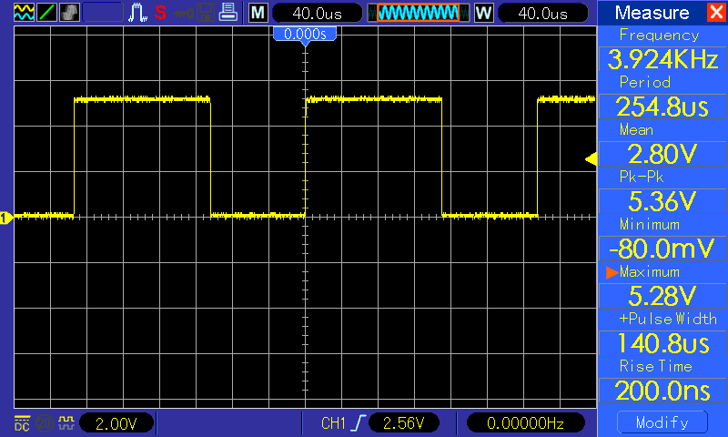Select the Mean measurement label
This screenshot has height=437, width=728.
(636, 129)
